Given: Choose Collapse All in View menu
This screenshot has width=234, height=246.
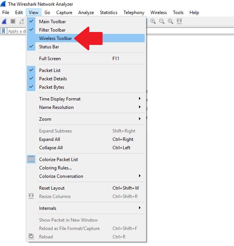Looking at the screenshot, I should (x=85, y=147).
